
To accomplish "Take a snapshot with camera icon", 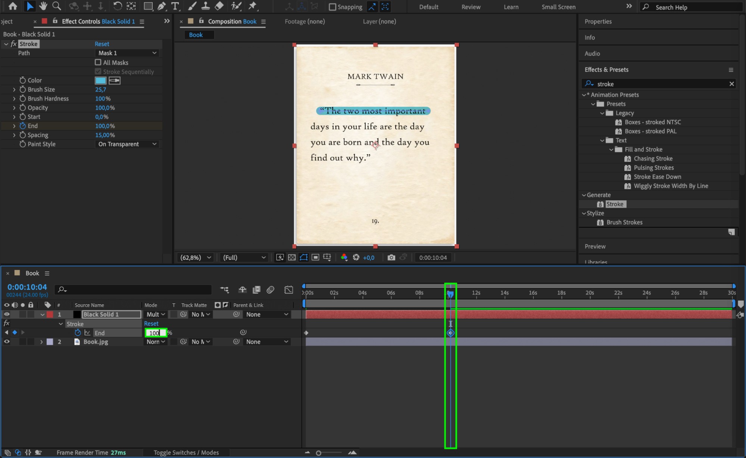I will [x=391, y=258].
